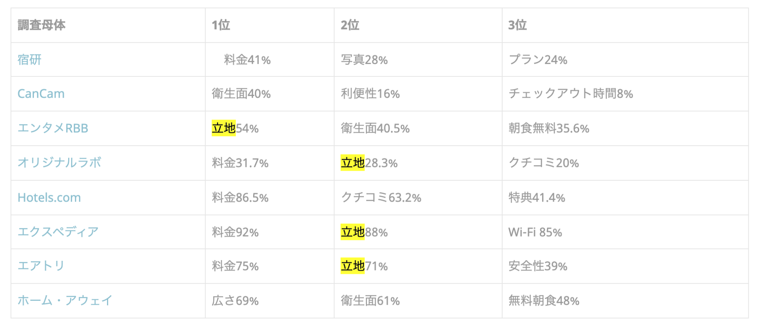Click the 2位 column header
The height and width of the screenshot is (326, 761).
(x=350, y=25)
